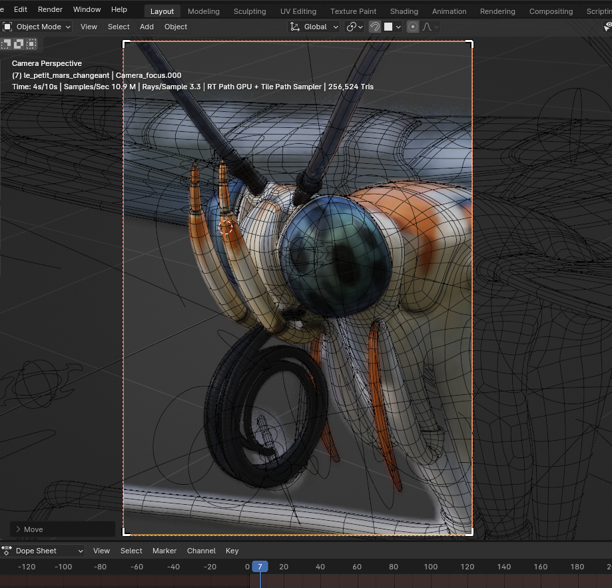Open the Dope Sheet editor type dropdown
The image size is (612, 588).
pos(42,551)
